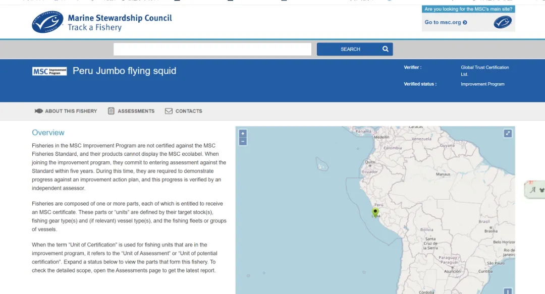Screen dimensions: 545x294
Task: Click the Verified status label
Action: coord(420,84)
